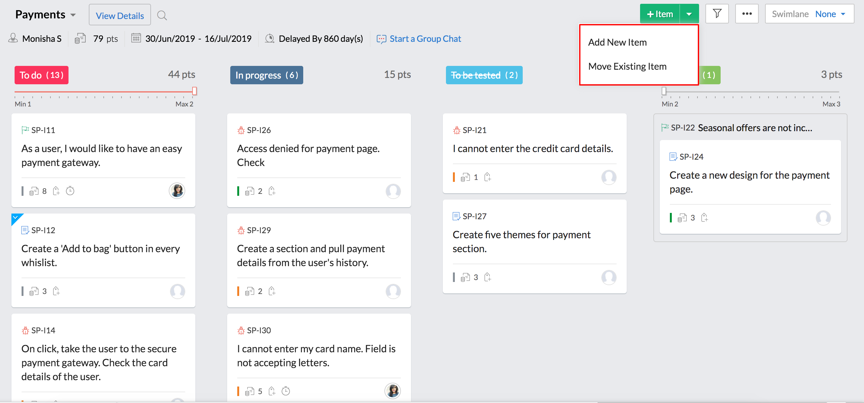864x403 pixels.
Task: Click the bug icon beside SP-I21
Action: tap(456, 130)
